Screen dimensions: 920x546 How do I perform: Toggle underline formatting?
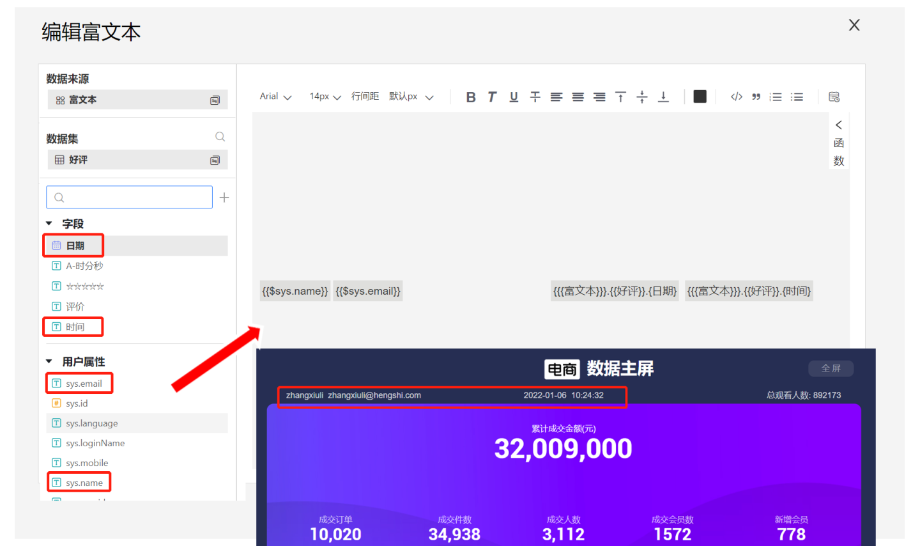click(x=514, y=97)
